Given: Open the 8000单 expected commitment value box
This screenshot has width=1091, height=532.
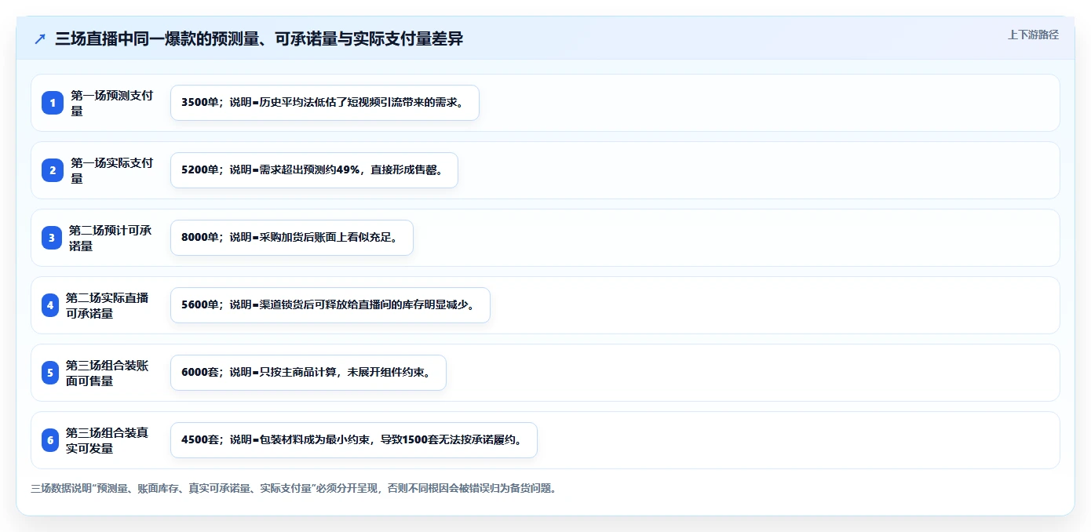Looking at the screenshot, I should (292, 238).
